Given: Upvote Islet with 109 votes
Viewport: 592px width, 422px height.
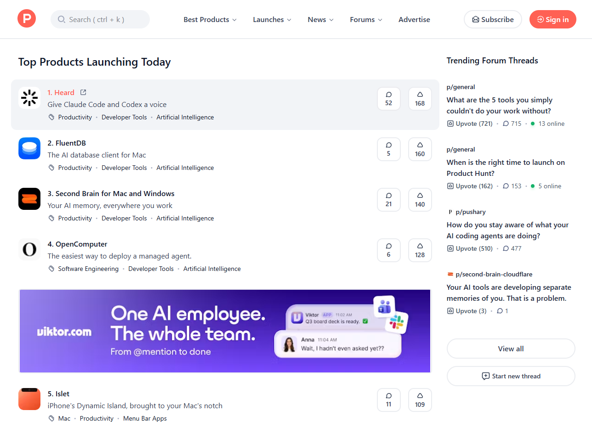Looking at the screenshot, I should 420,400.
